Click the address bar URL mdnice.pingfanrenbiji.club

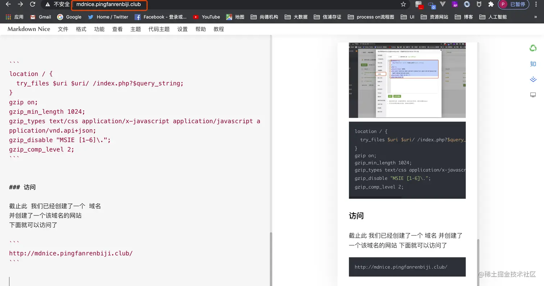(x=109, y=4)
